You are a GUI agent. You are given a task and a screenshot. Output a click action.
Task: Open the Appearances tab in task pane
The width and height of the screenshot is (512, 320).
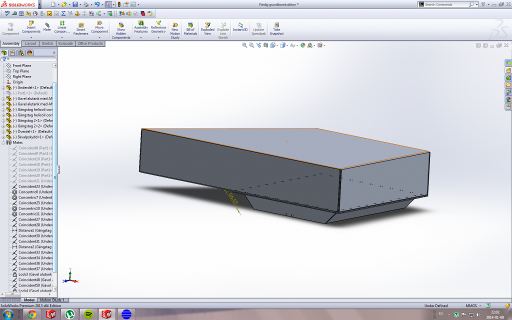[x=508, y=99]
